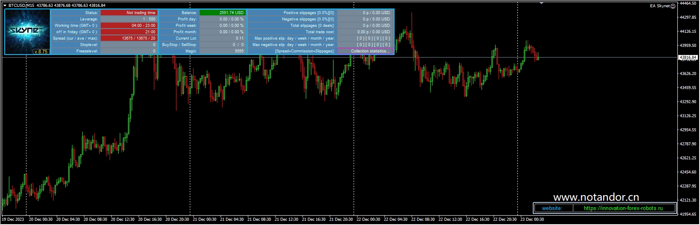The height and width of the screenshot is (225, 700).
Task: Open the innovation-forex-robots.ru website link
Action: 623,208
